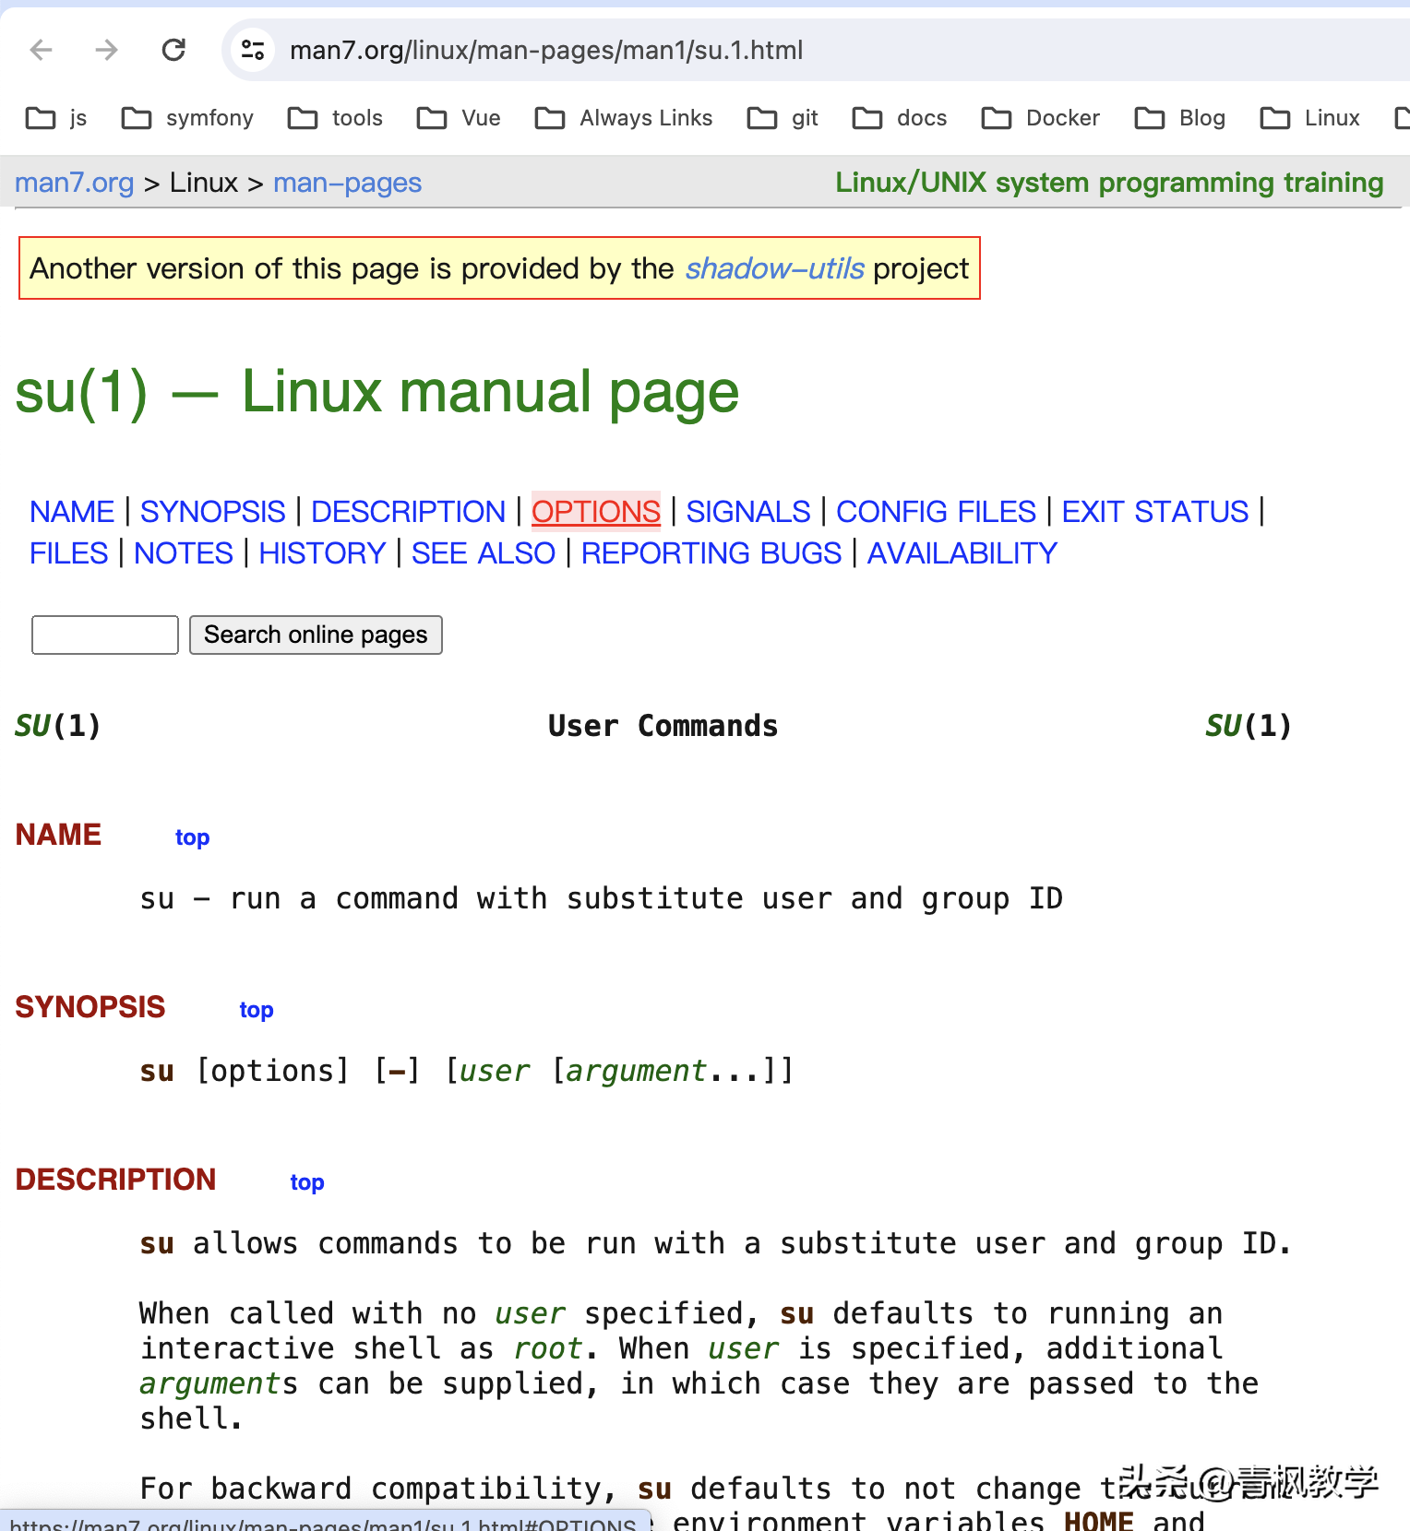This screenshot has width=1410, height=1531.
Task: Jump to the EXIT STATUS section
Action: (x=1154, y=511)
